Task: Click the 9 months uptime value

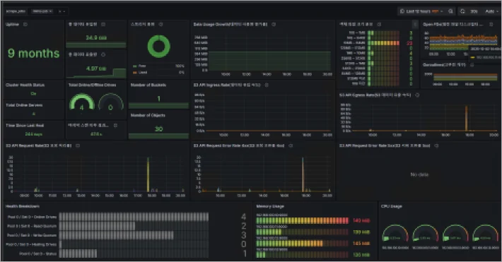Action: pos(34,54)
